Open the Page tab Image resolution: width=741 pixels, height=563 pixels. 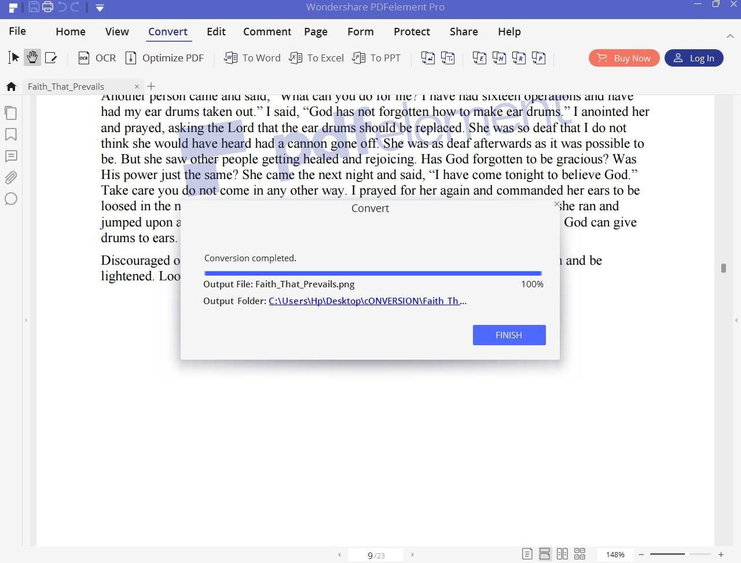[x=316, y=31]
